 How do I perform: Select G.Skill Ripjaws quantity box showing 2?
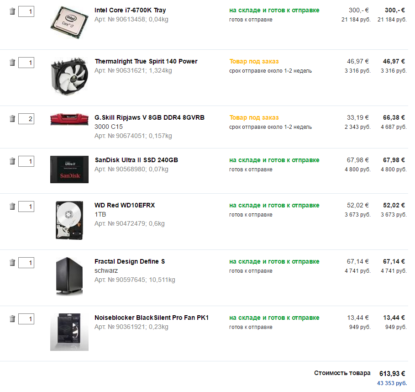(26, 119)
